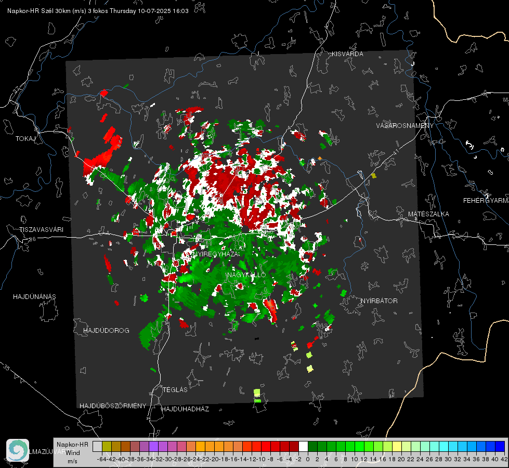509x468 pixels.
Task: Click the legend value -64
Action: (x=101, y=459)
